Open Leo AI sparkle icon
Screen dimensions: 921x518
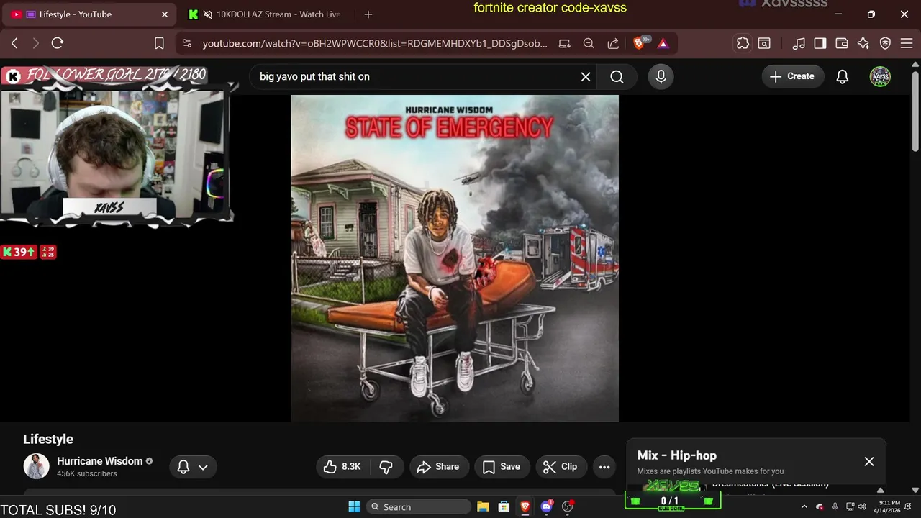[863, 43]
